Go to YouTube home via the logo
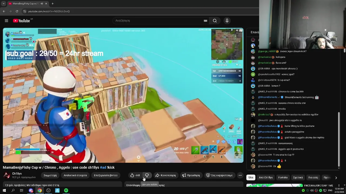The image size is (346, 194). coord(21,21)
